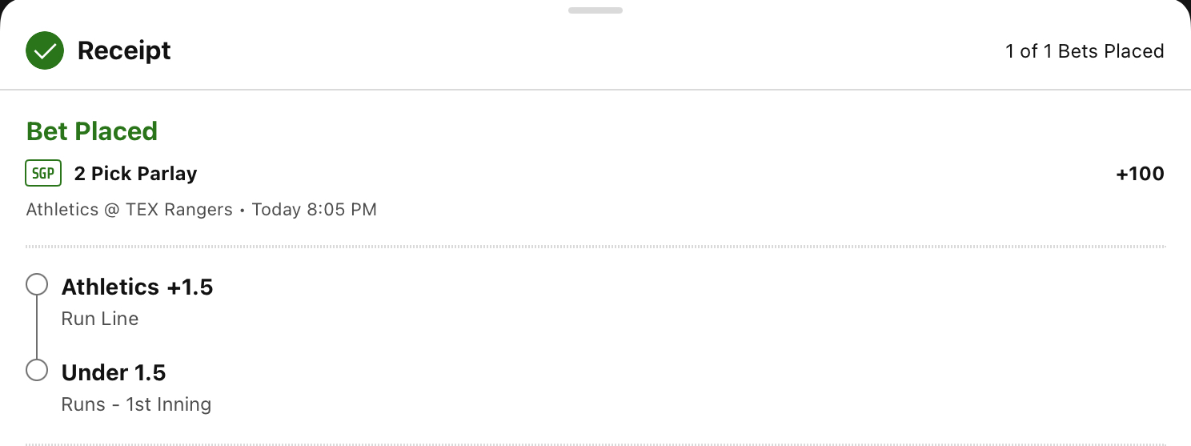This screenshot has height=446, width=1191.
Task: Select the status circle beside Under 1.5
Action: (37, 370)
